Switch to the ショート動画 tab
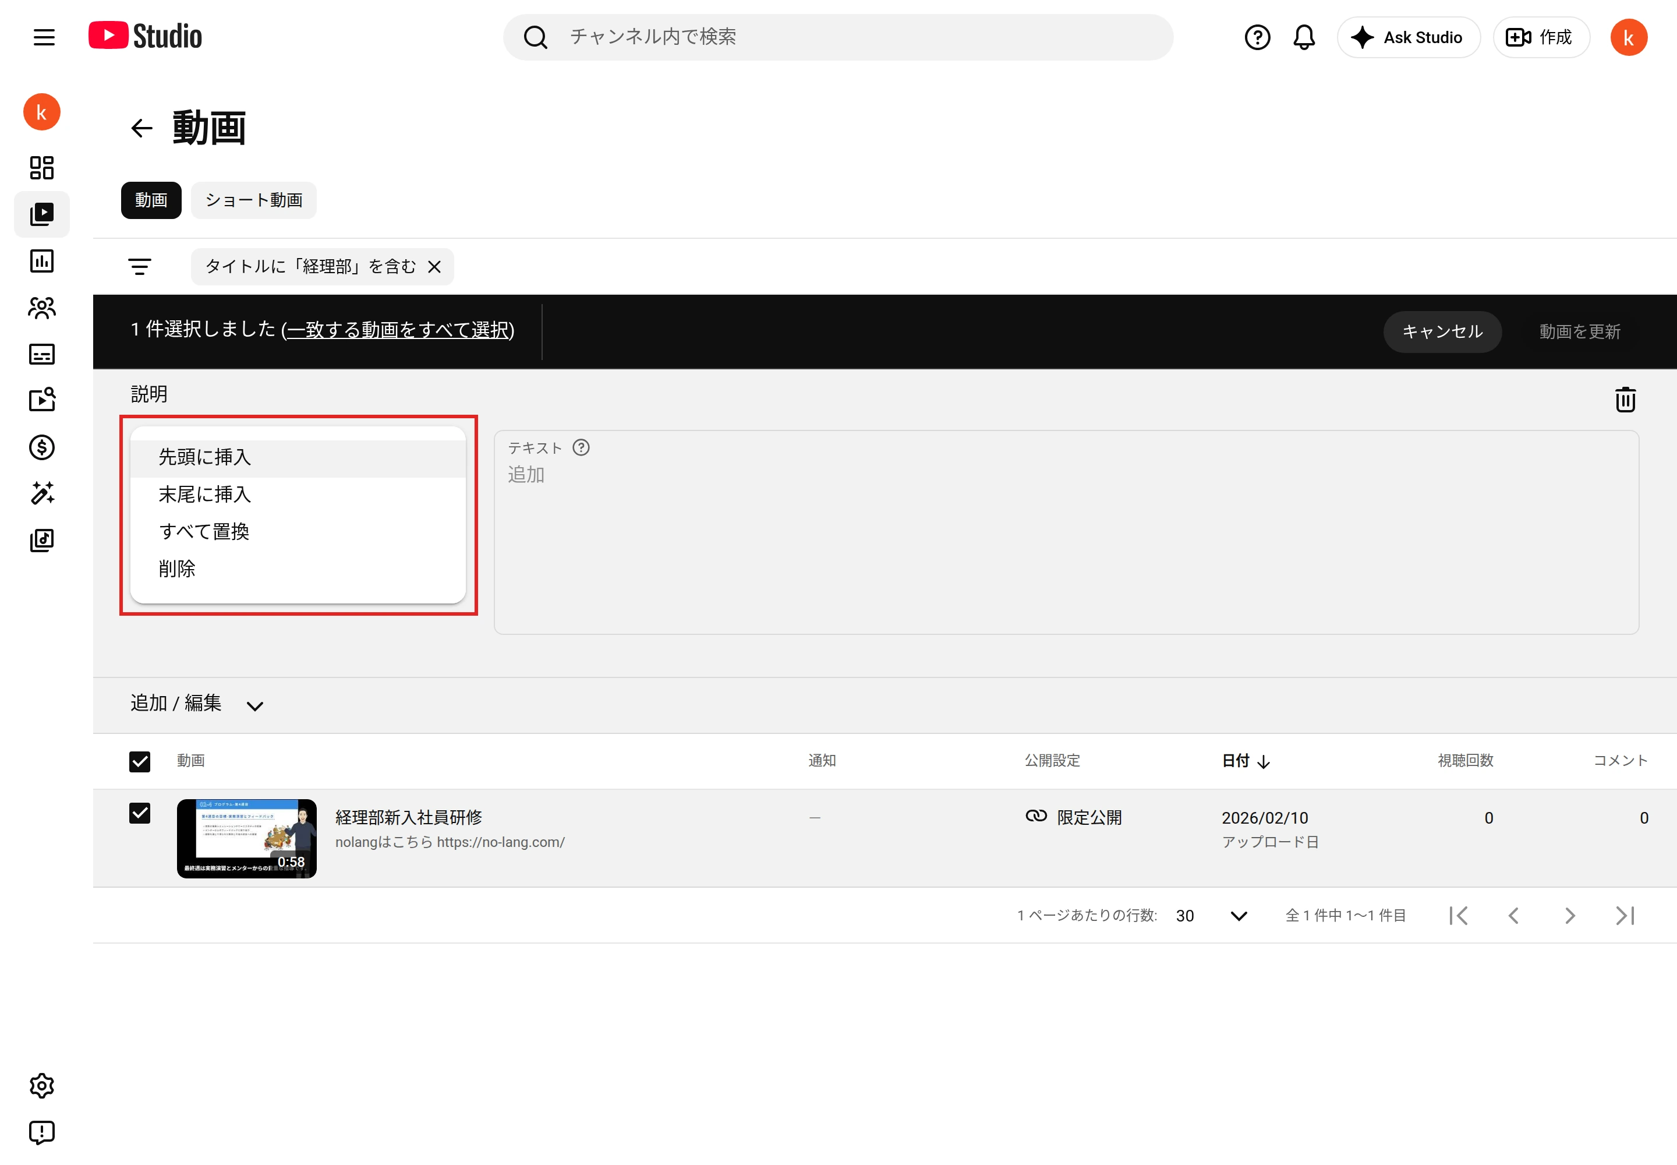 click(254, 200)
